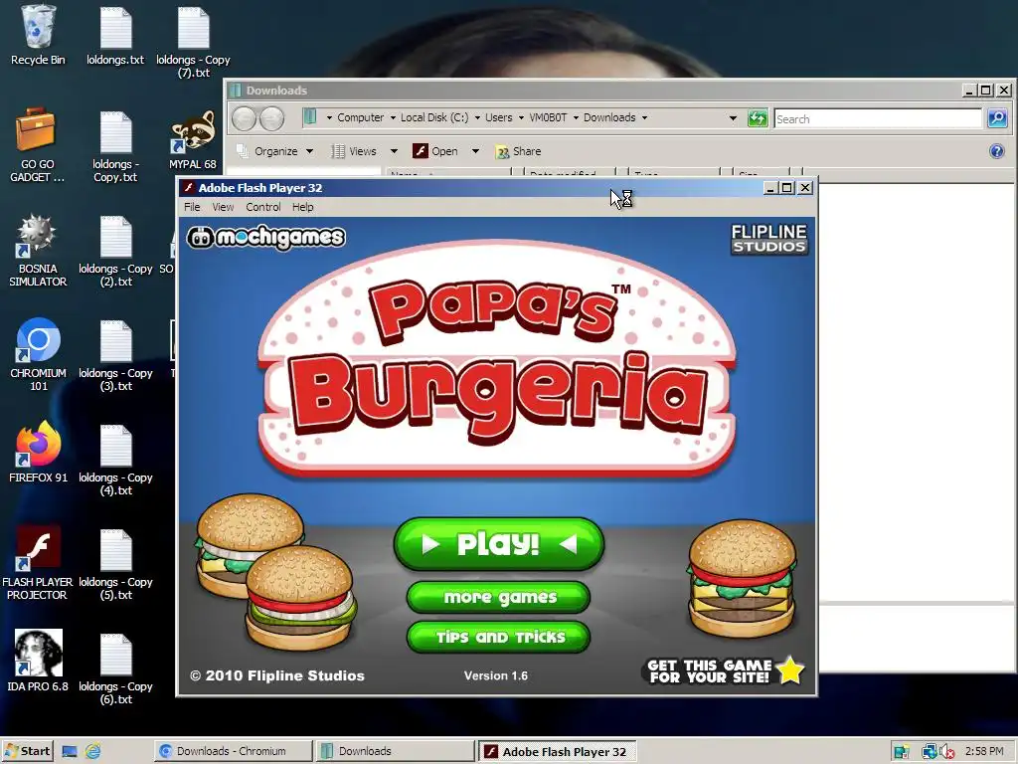Screen dimensions: 1018x764
Task: Launch the IDA PRO 6.8 shortcut
Action: pos(38,661)
